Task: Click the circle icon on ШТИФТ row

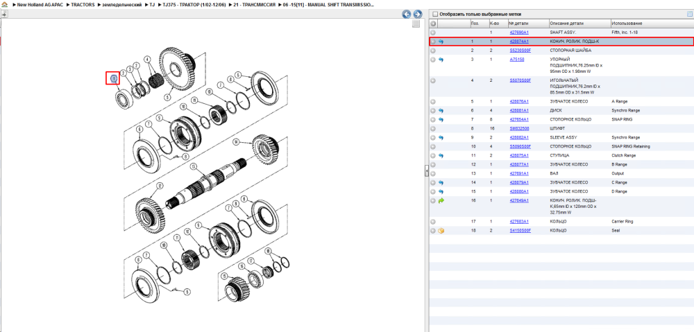Action: pyautogui.click(x=433, y=128)
